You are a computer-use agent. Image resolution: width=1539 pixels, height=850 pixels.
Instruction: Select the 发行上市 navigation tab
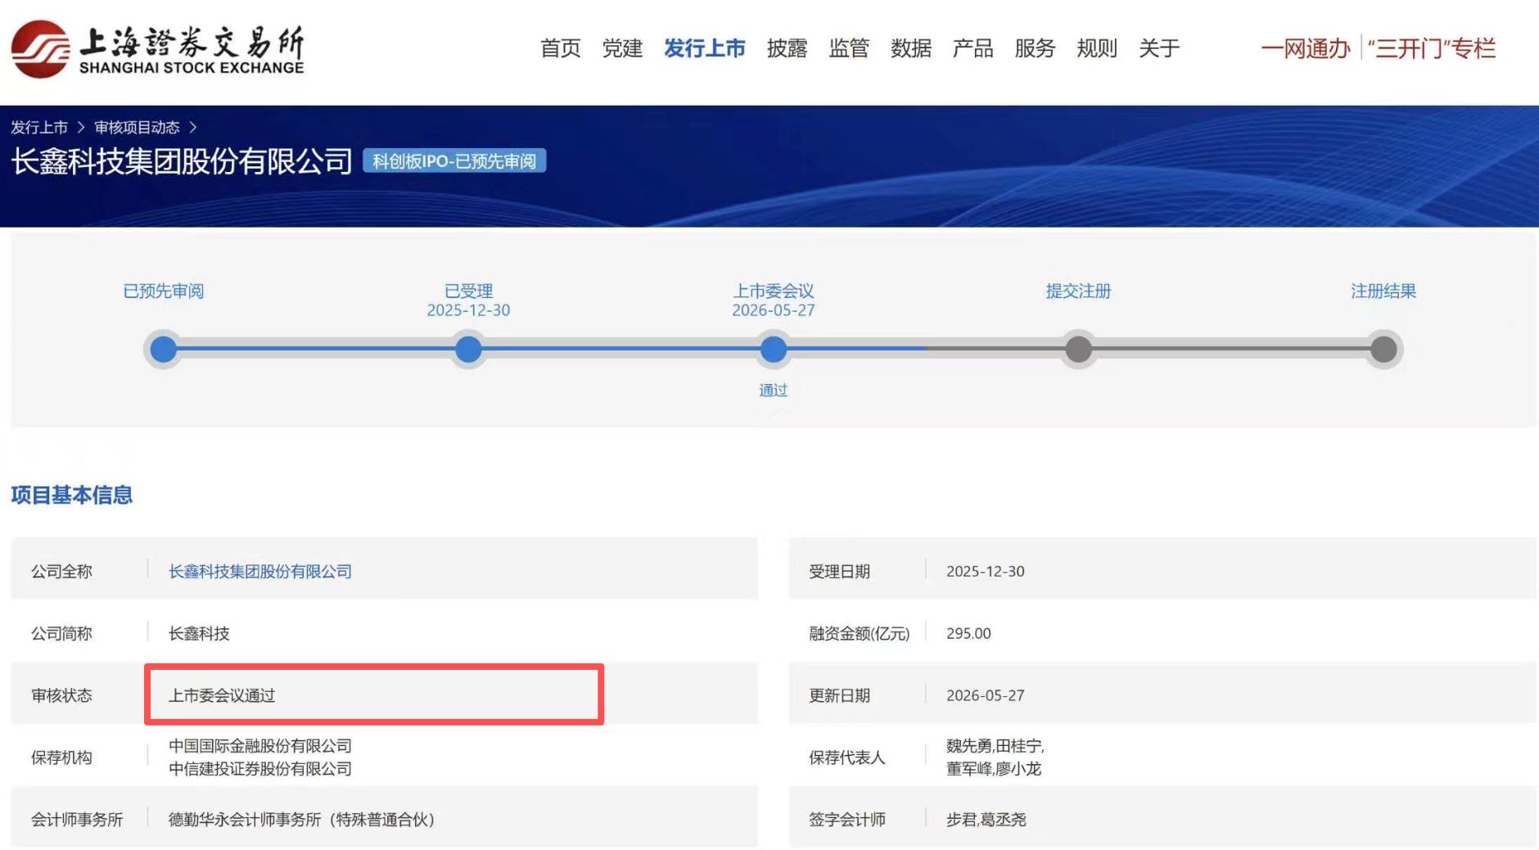(x=704, y=48)
